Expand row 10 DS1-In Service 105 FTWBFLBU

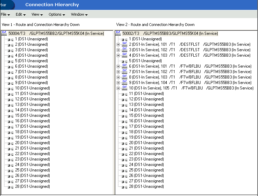[x=118, y=88]
